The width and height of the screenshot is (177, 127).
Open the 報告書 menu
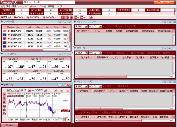coord(51,7)
